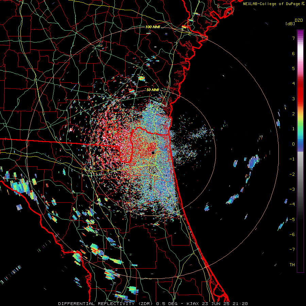Click the 7 dB tick label on the scale
Screen dimensions: 306x306
click(293, 38)
